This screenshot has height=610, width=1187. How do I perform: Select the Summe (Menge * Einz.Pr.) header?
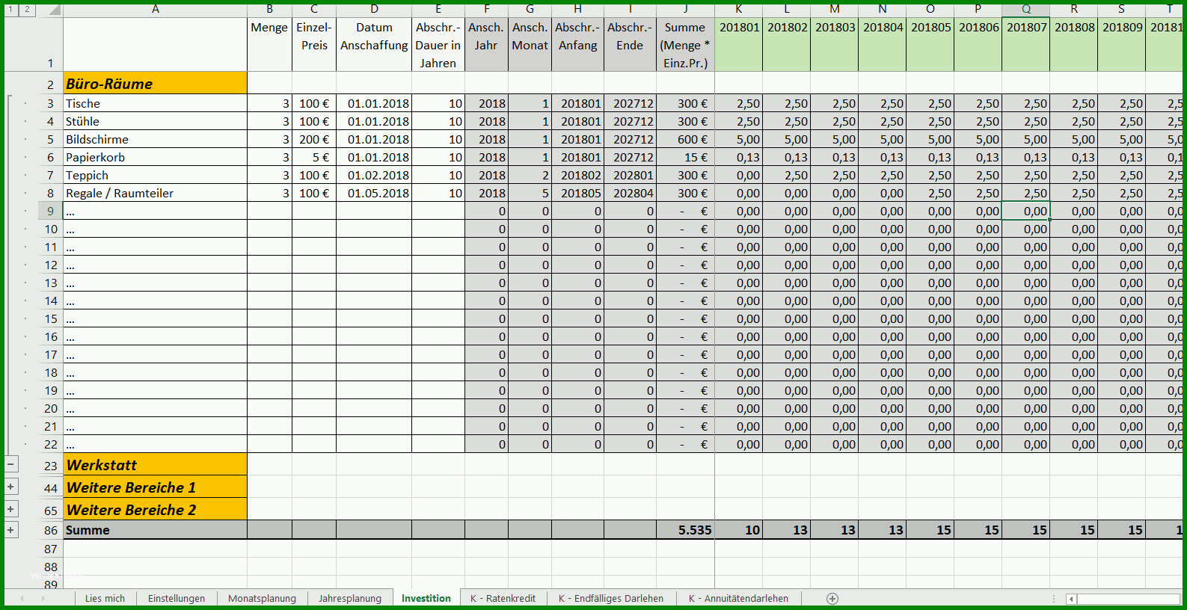685,44
